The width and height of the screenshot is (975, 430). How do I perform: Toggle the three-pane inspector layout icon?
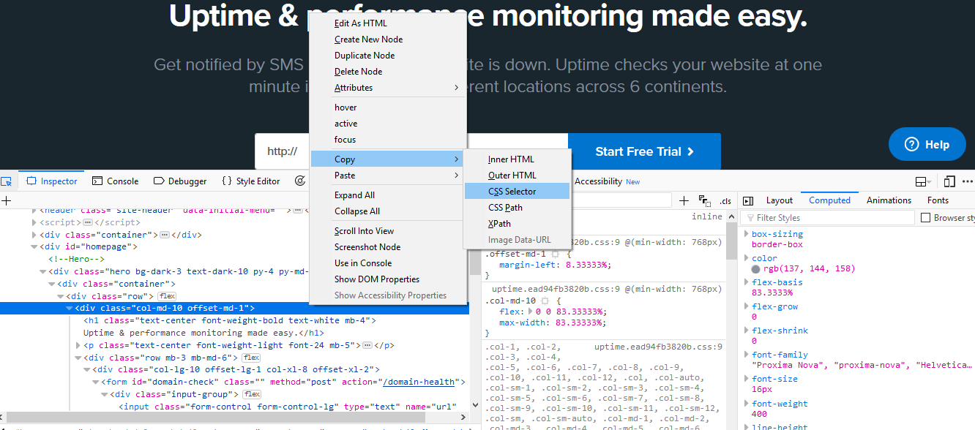(x=748, y=200)
